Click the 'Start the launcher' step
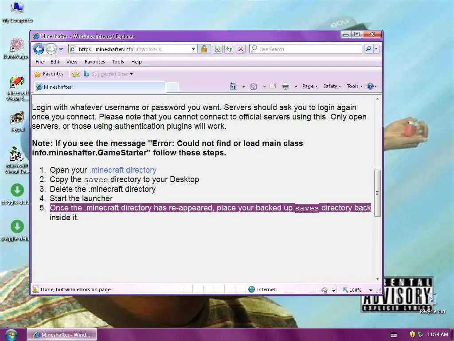Screen dimensions: 454x341 (x=81, y=198)
